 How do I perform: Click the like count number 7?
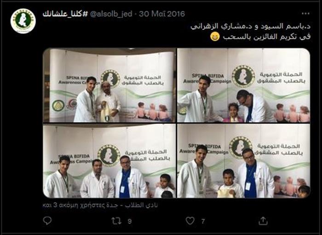coord(203,221)
